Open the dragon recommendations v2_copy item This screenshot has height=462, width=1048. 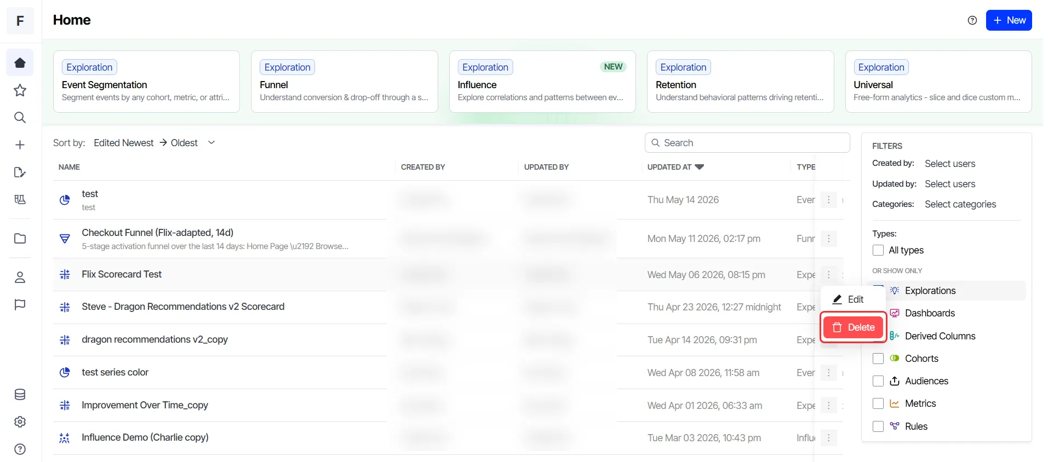pos(155,339)
